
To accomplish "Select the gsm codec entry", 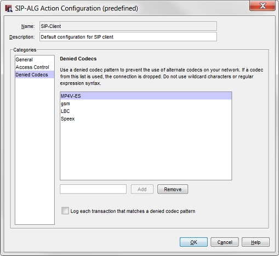I will (x=146, y=104).
